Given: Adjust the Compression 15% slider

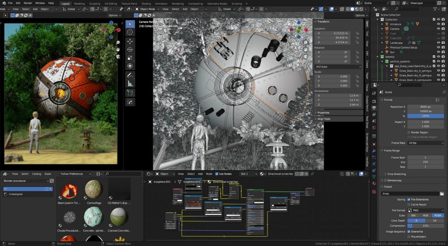Looking at the screenshot, I should click(426, 226).
